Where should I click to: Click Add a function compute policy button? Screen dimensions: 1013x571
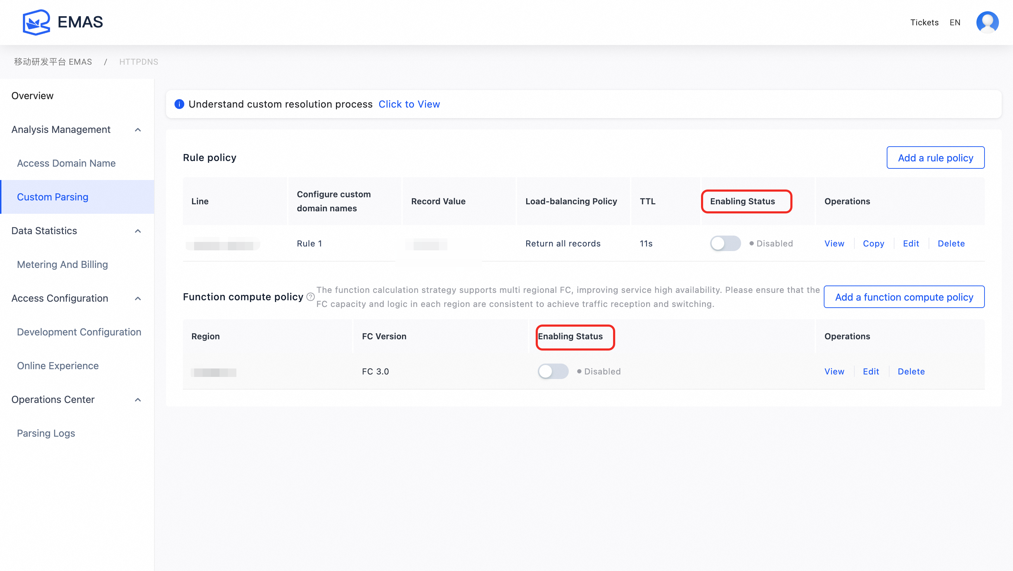click(x=904, y=297)
